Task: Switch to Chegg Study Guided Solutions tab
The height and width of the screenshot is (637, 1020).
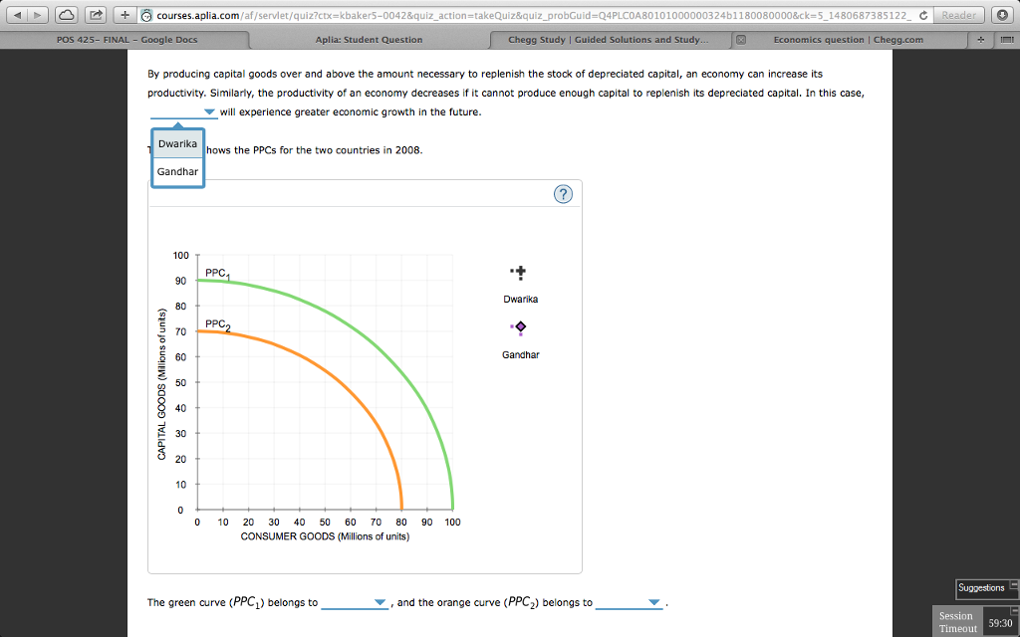Action: [609, 40]
